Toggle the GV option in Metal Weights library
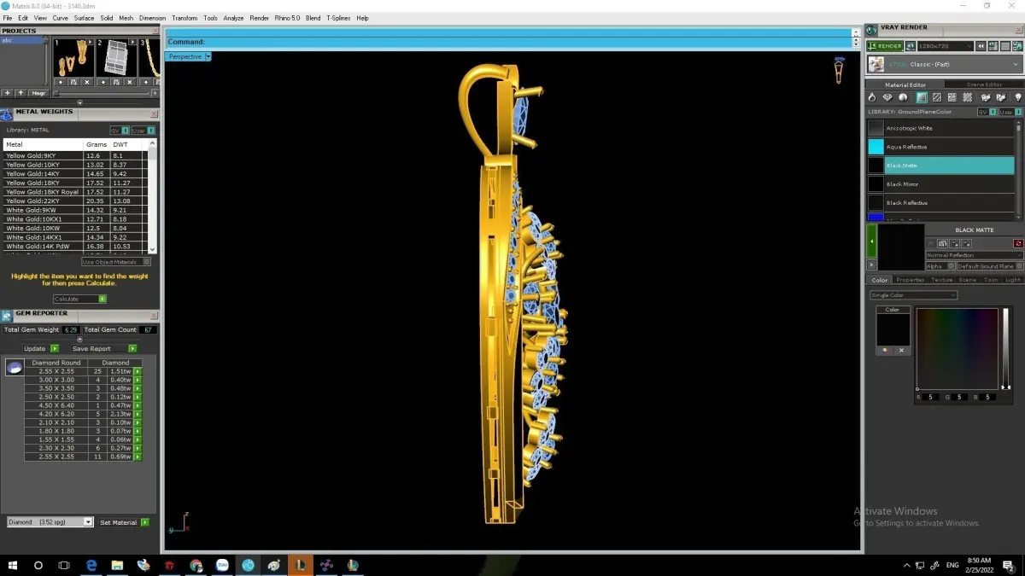 (x=118, y=131)
